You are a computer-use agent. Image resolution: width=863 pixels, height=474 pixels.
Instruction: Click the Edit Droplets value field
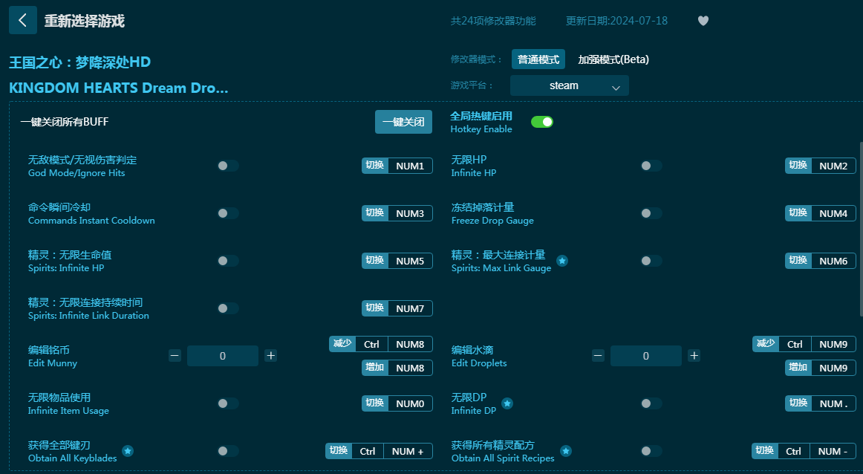pyautogui.click(x=645, y=356)
